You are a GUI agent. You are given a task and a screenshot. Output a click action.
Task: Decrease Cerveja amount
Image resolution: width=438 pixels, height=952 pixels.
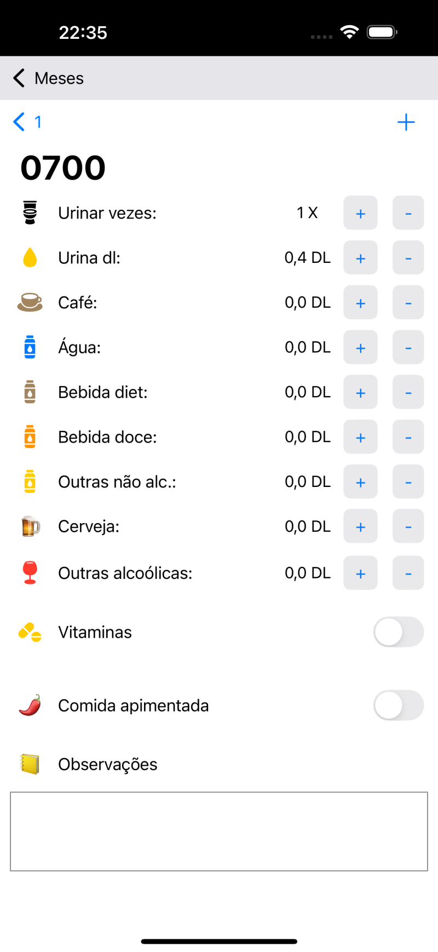click(x=408, y=526)
